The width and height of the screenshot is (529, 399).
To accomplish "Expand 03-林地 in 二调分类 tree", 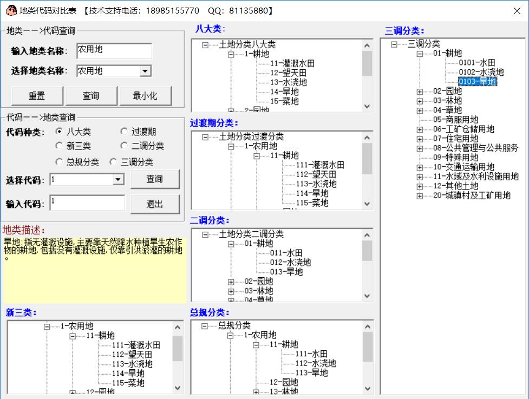I will point(231,291).
